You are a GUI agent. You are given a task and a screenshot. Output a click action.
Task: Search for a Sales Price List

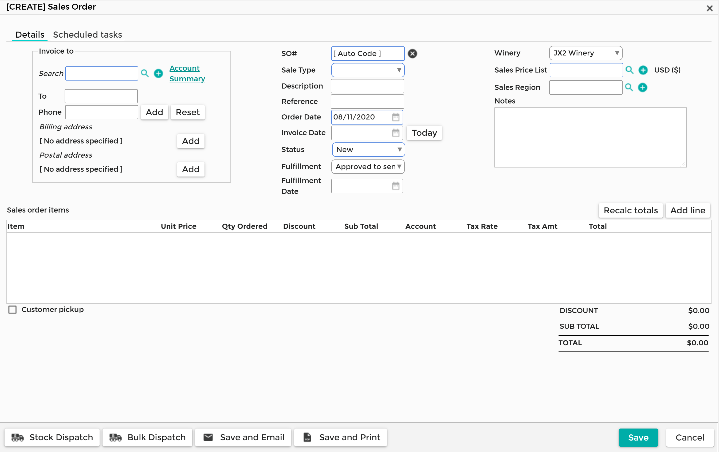629,70
